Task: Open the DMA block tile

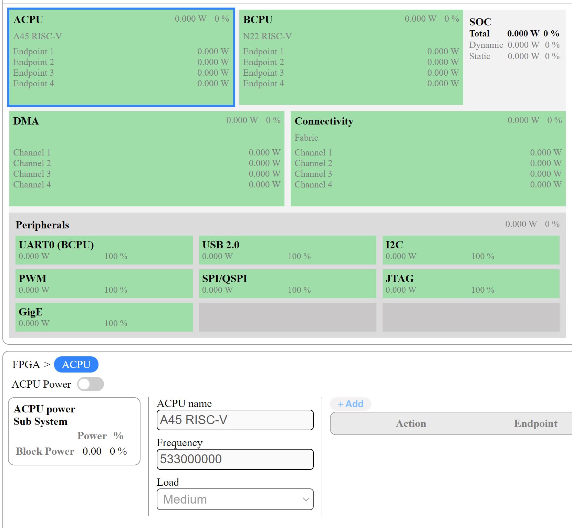Action: pos(147,159)
